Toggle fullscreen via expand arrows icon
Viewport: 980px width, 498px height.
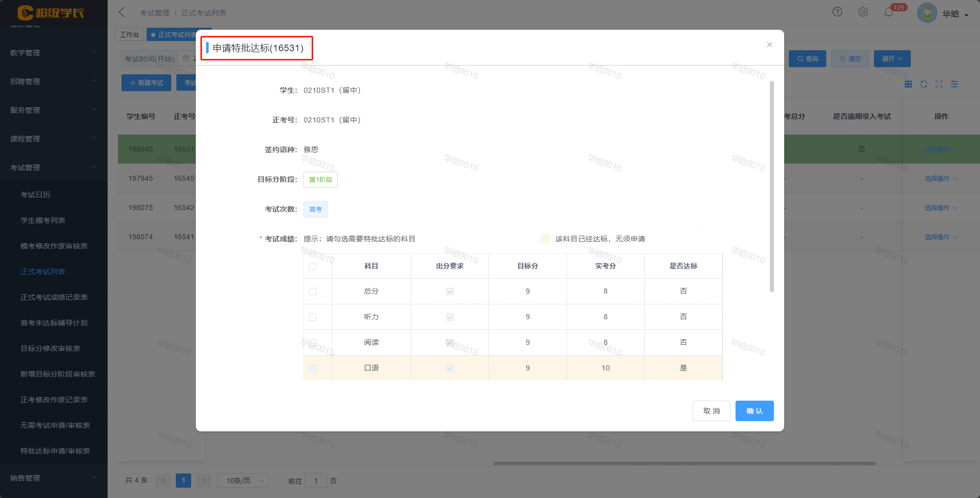coord(939,84)
